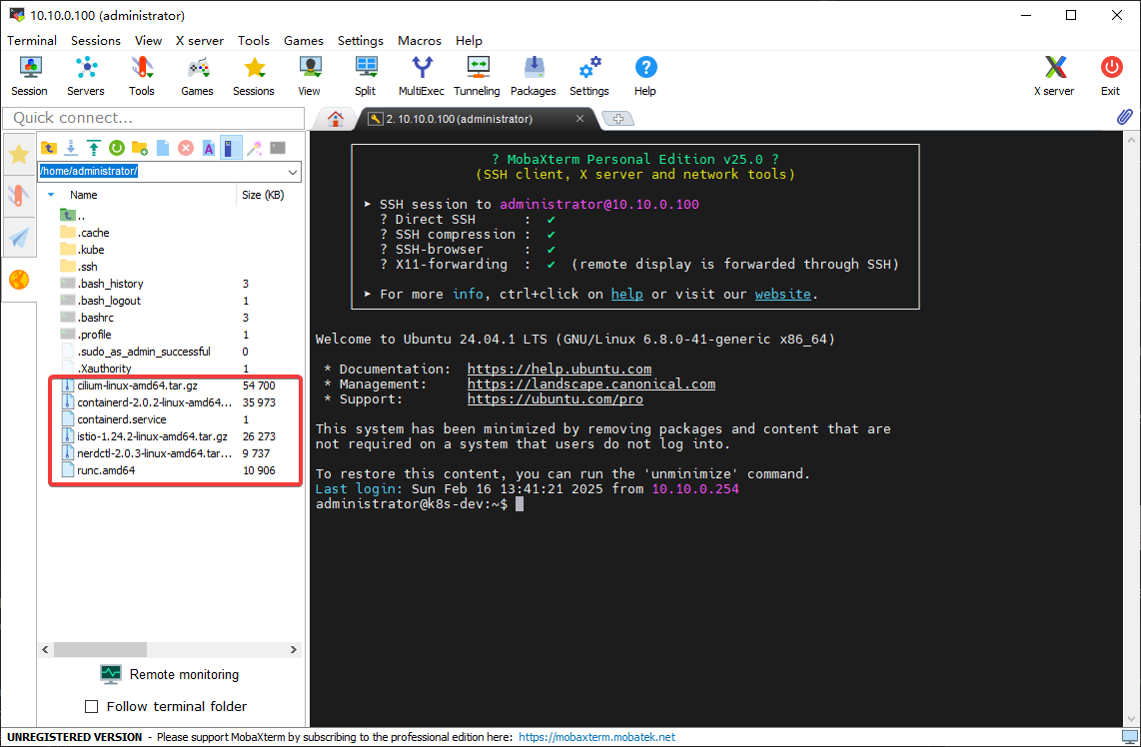Toggle the X server toolbar icon

pos(1054,76)
